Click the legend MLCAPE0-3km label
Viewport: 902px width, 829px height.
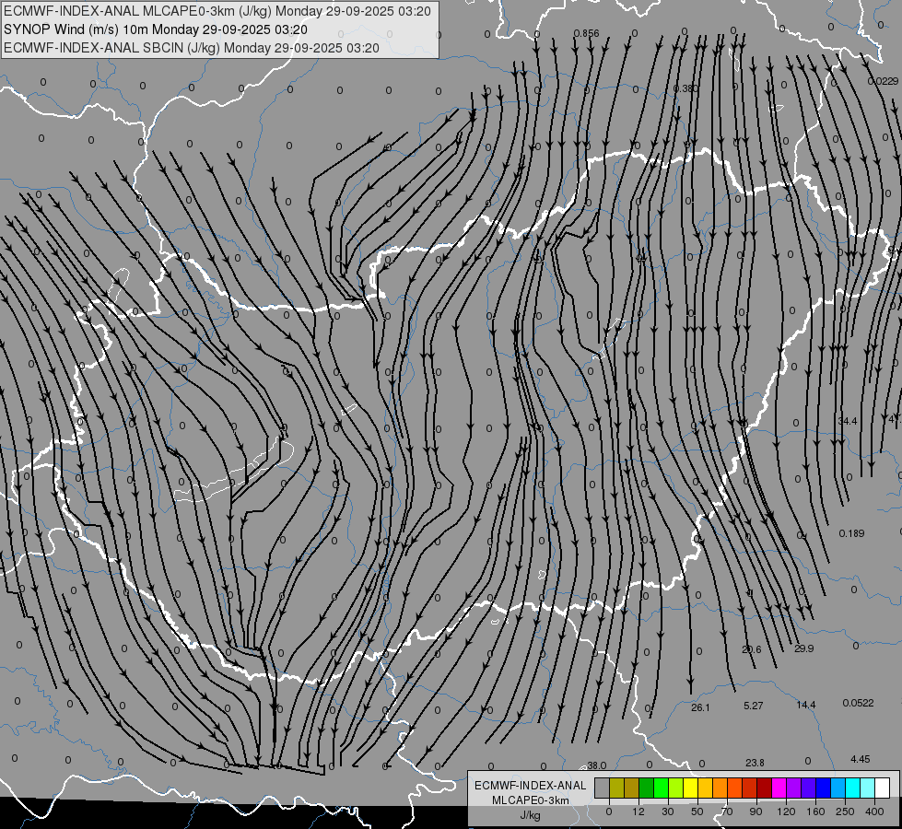tap(531, 800)
